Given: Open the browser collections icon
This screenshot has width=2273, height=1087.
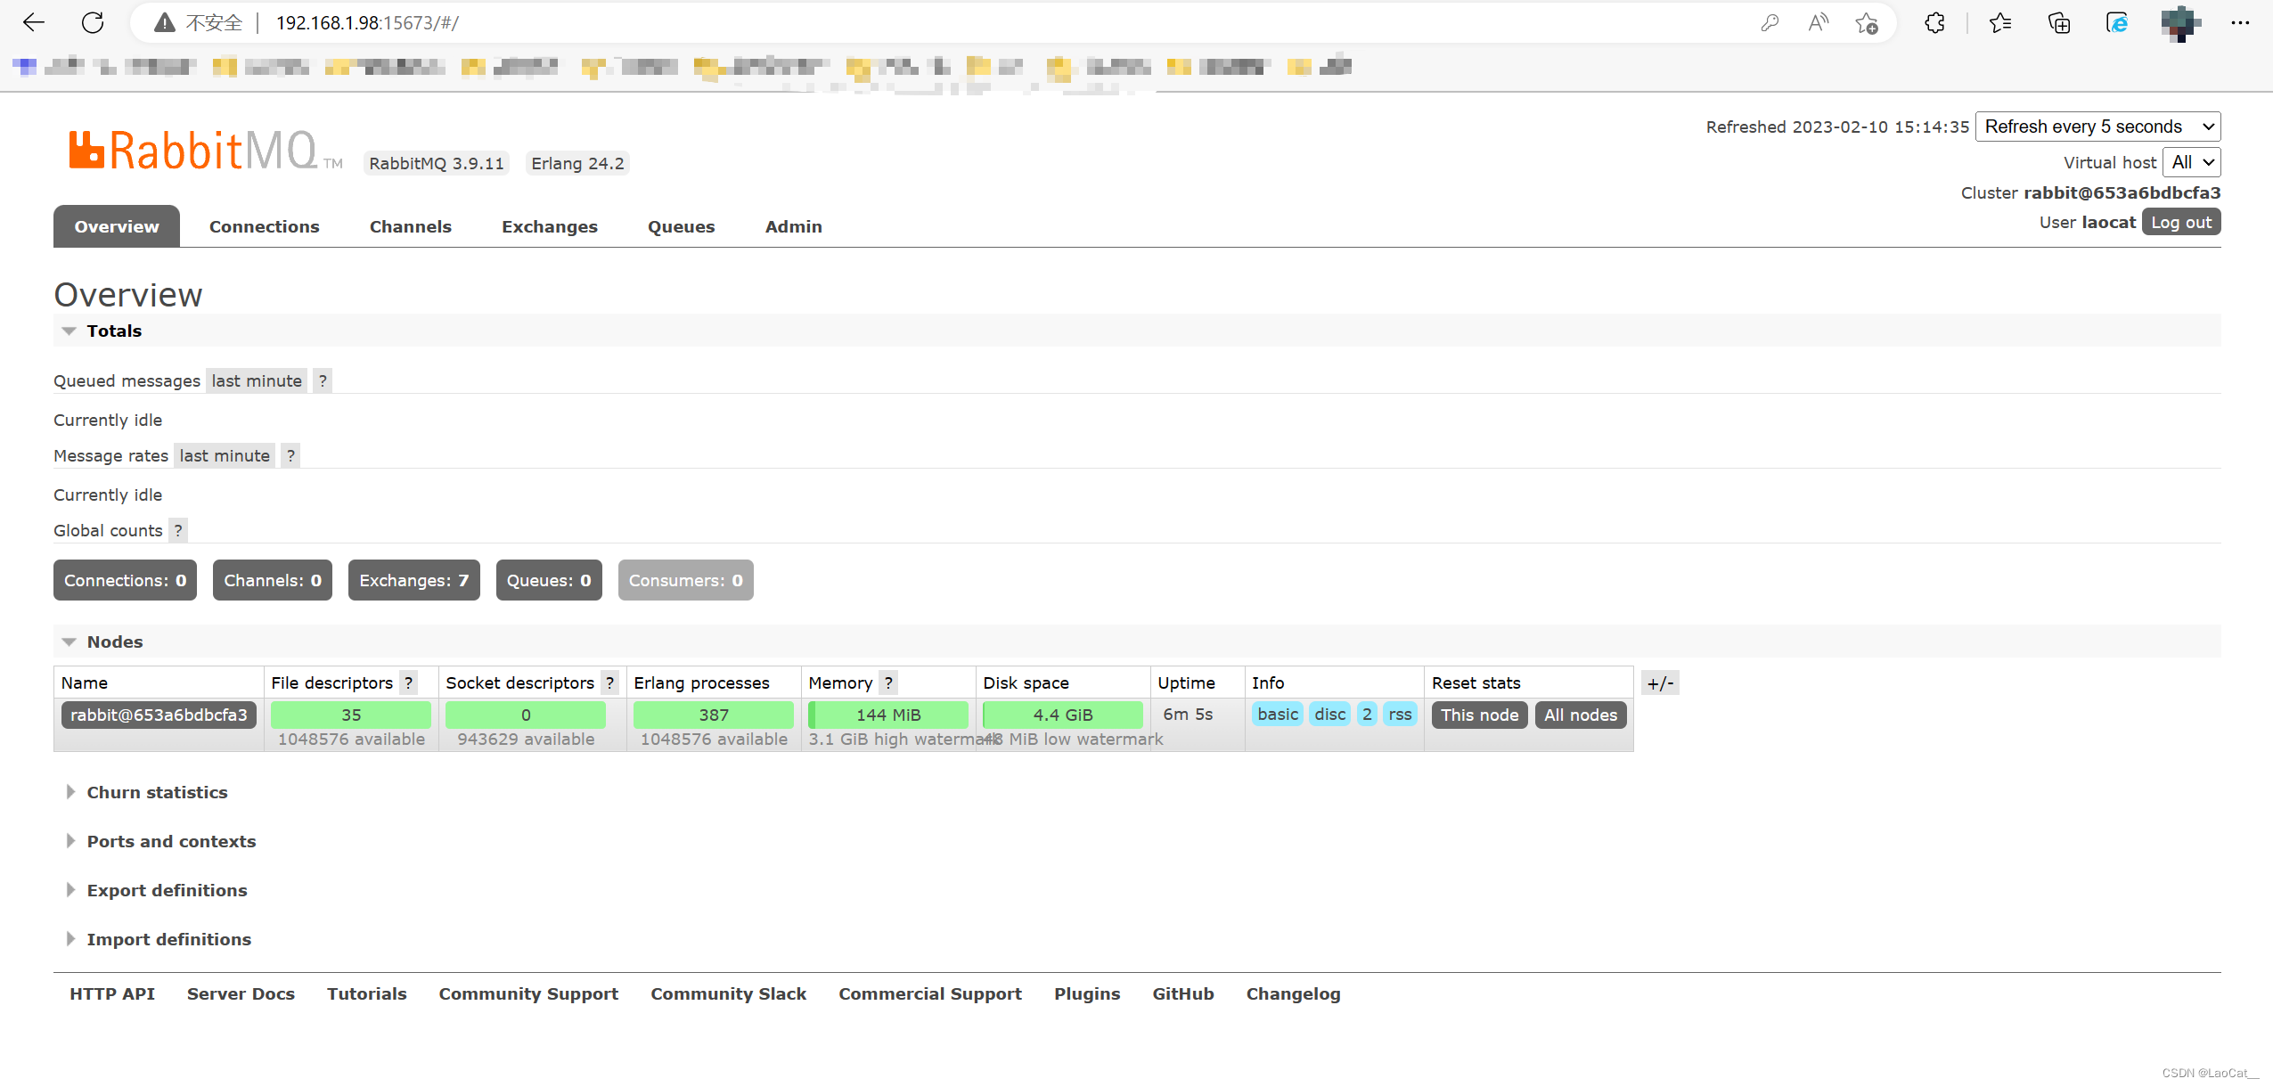Looking at the screenshot, I should point(2059,22).
